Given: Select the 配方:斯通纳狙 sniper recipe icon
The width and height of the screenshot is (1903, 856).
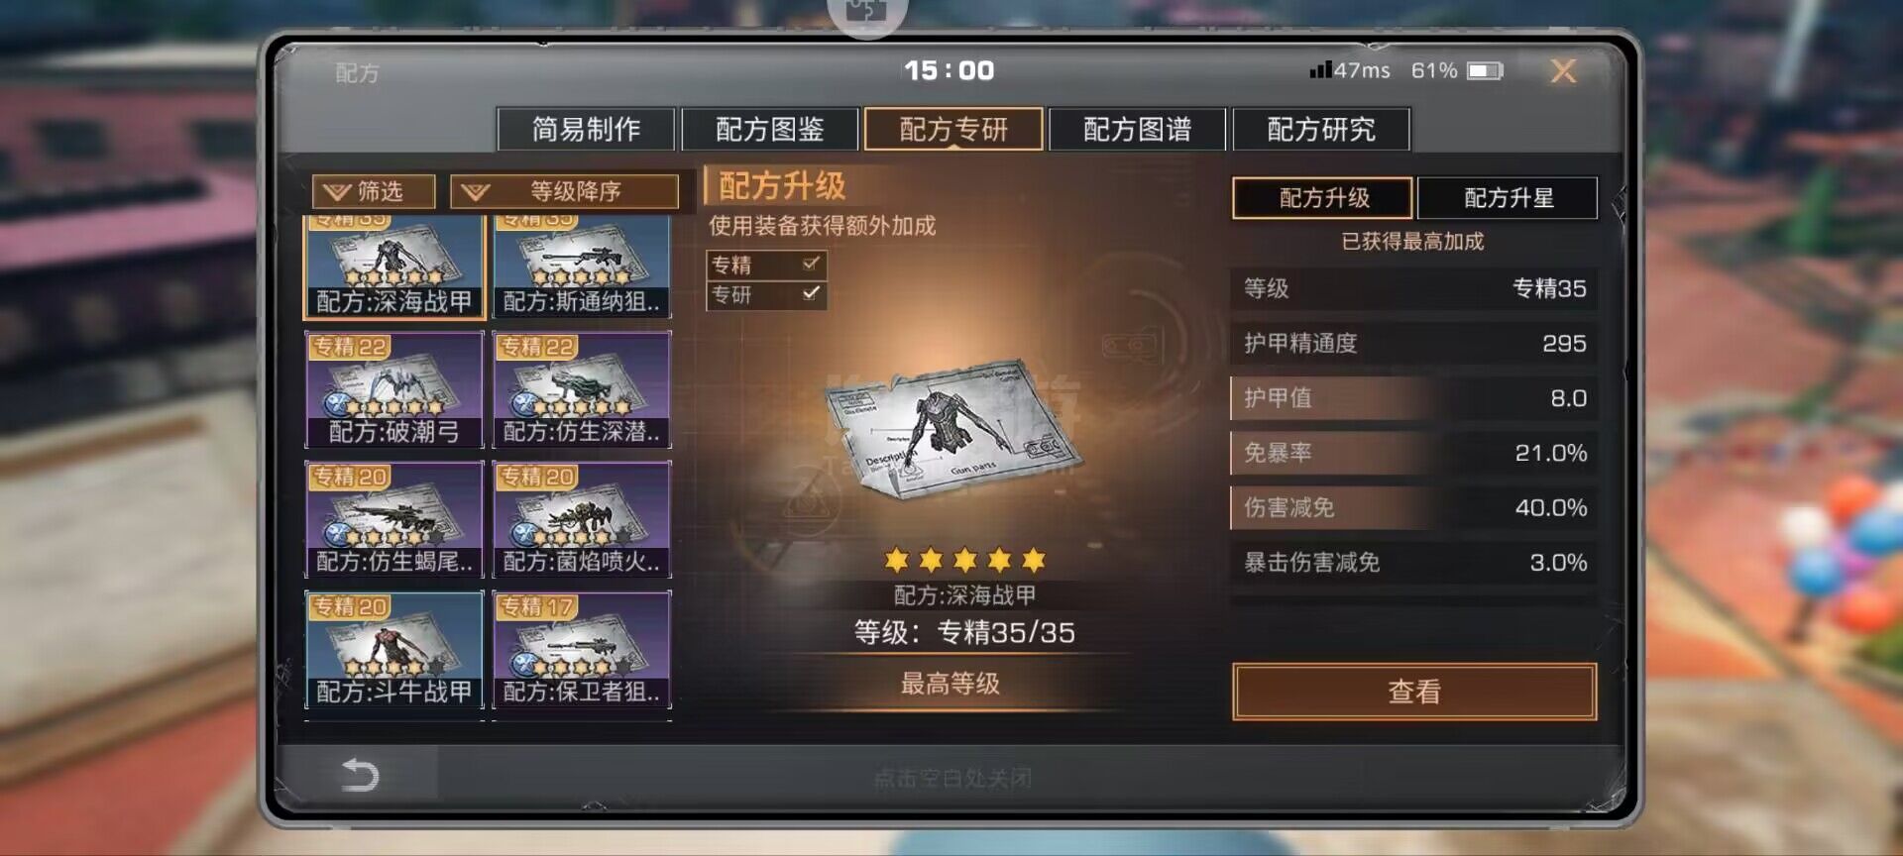Looking at the screenshot, I should [582, 267].
